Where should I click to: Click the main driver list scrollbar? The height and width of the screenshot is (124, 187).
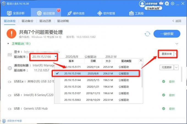[x=182, y=74]
